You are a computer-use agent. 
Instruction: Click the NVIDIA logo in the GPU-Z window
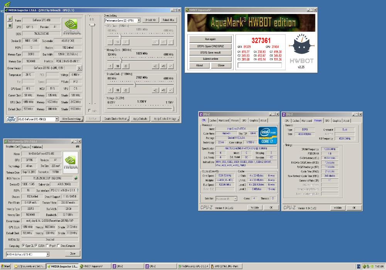(71, 162)
